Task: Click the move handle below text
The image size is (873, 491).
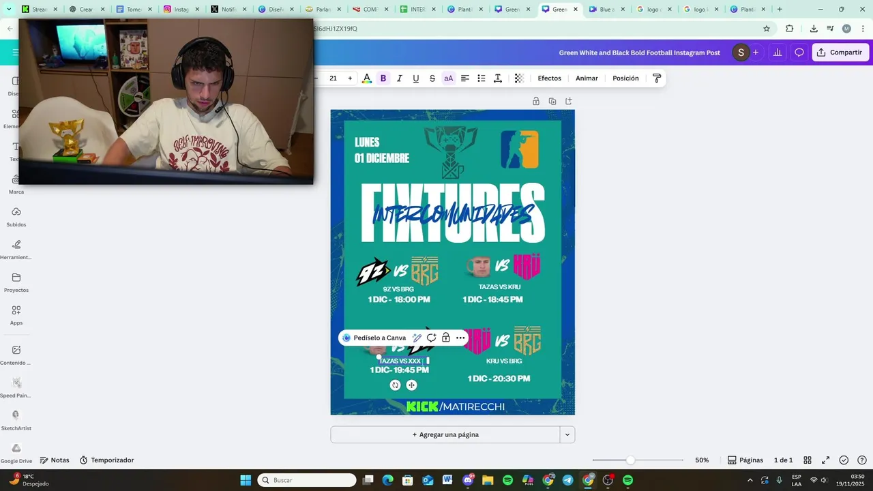Action: click(x=411, y=385)
